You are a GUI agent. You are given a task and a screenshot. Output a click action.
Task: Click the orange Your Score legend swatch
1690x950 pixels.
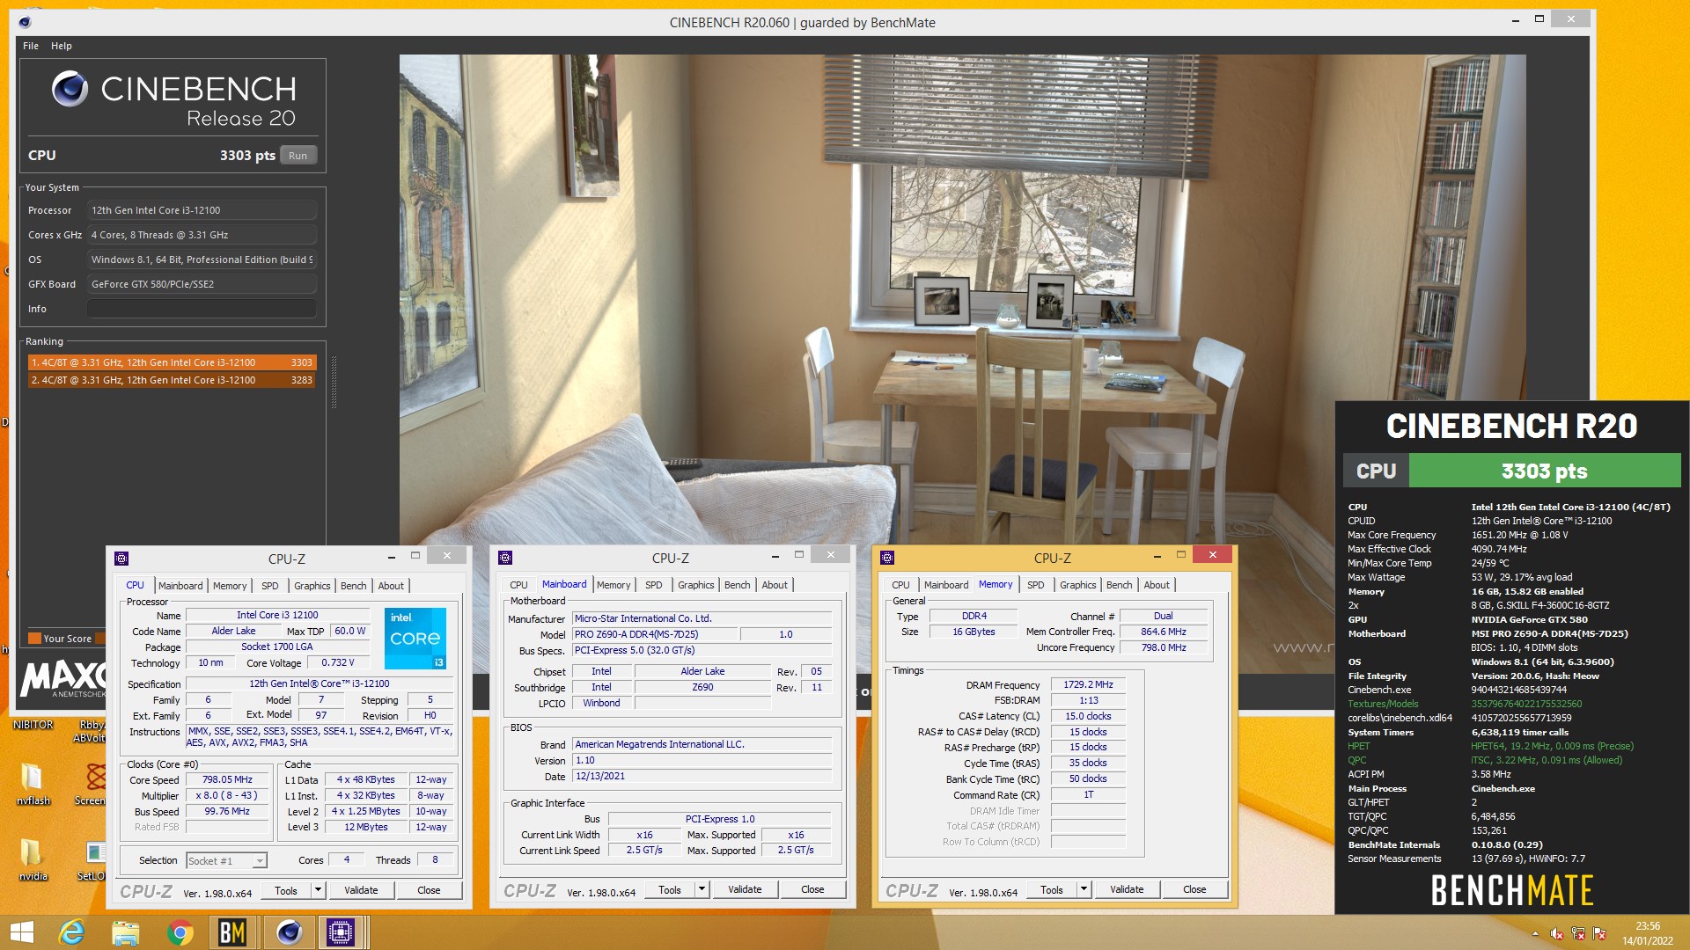34,639
